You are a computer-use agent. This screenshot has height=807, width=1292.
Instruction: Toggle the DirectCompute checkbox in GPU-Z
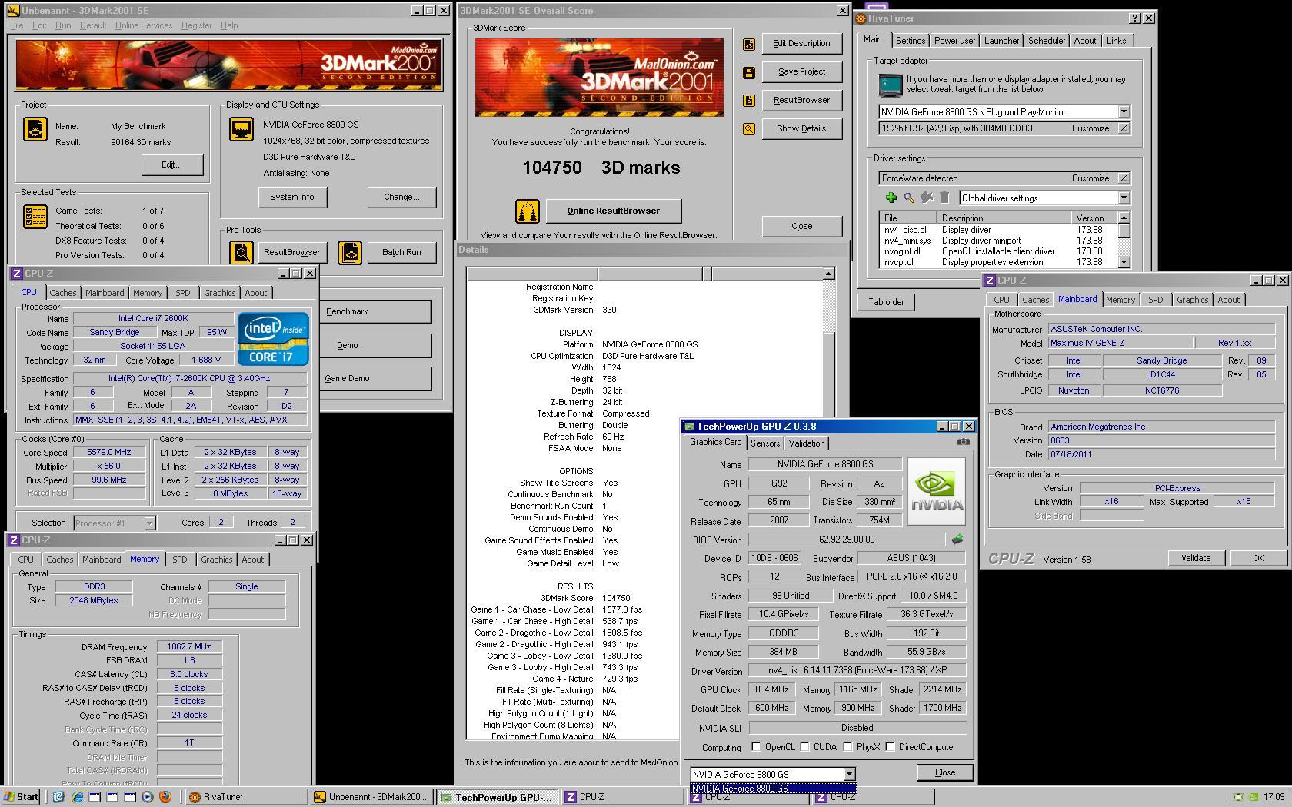tap(890, 747)
